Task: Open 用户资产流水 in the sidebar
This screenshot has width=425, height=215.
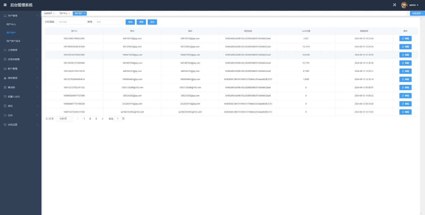Action: (x=13, y=41)
